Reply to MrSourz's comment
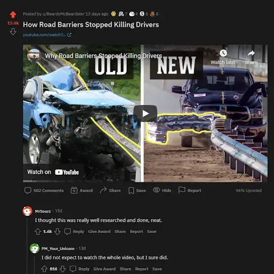This screenshot has width=274, height=274. point(74,231)
